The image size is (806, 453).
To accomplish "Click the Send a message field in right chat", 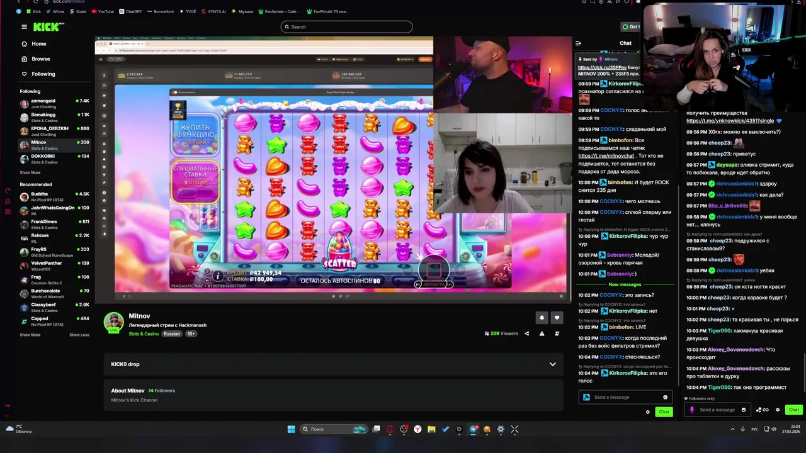I will pos(717,410).
